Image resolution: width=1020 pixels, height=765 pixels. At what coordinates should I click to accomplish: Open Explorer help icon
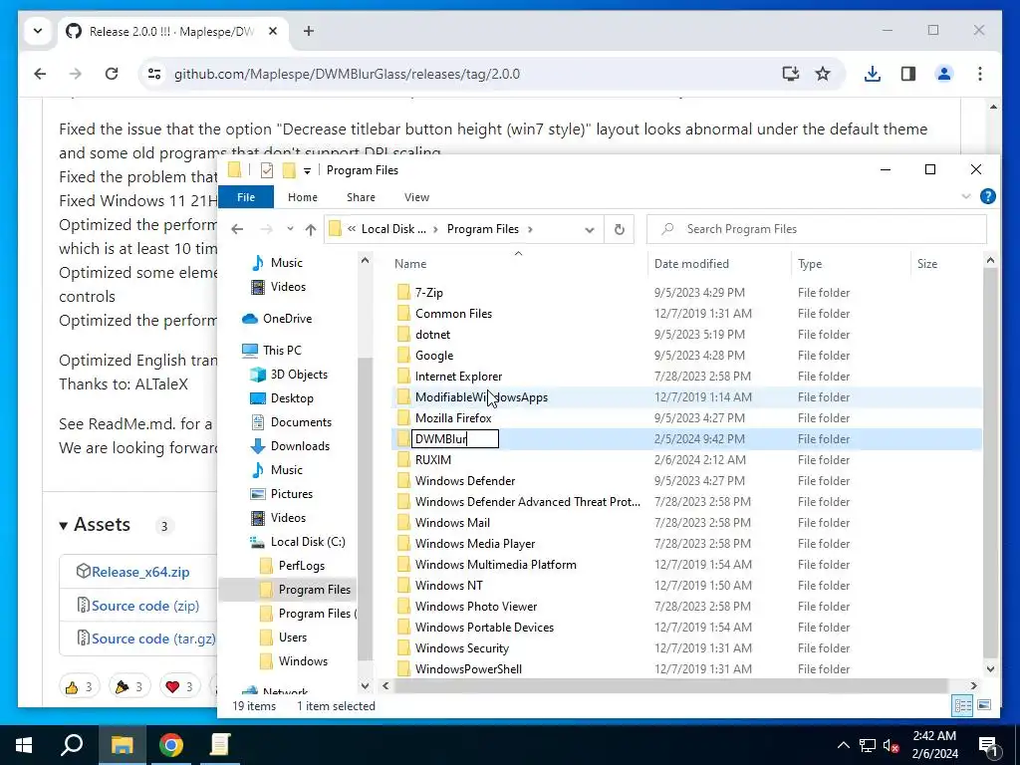pyautogui.click(x=987, y=196)
